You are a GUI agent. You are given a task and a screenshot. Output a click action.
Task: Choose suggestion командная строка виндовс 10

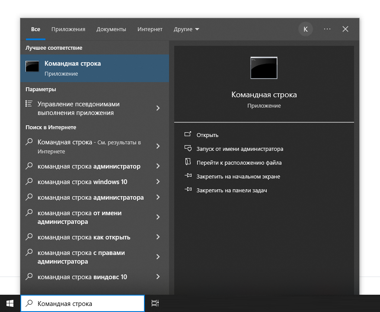(x=82, y=277)
